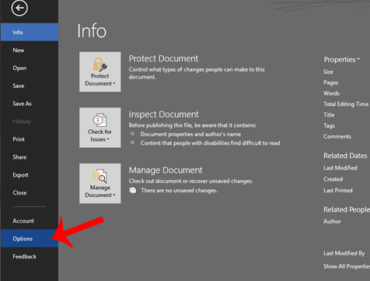Select Close in the sidebar
The height and width of the screenshot is (281, 370).
click(x=30, y=193)
